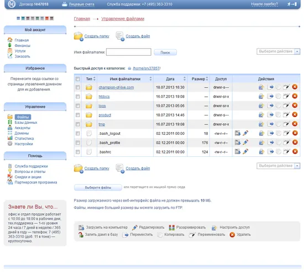Open the Выберите действие dropdown below table
304x274 pixels.
click(278, 166)
